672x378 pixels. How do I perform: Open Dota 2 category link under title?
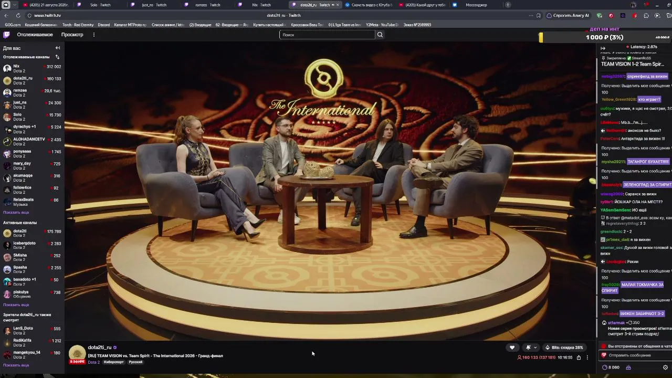point(93,362)
